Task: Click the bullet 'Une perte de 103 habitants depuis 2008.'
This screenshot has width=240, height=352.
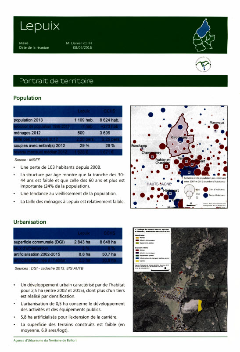Action: [61, 167]
